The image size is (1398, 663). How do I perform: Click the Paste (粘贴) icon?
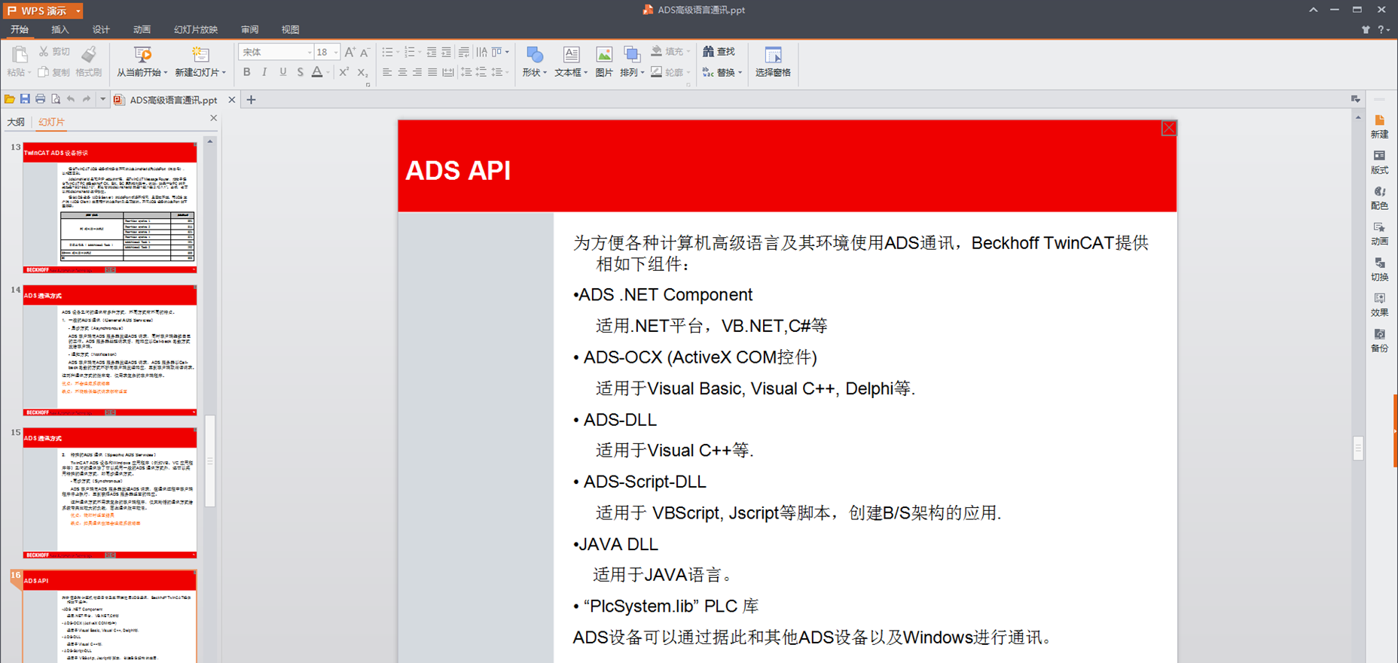click(x=19, y=54)
